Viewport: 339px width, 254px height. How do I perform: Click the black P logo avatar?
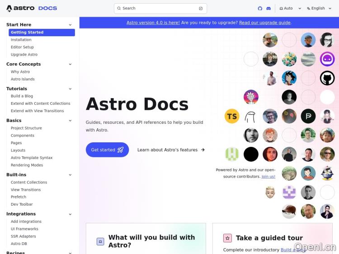308,116
